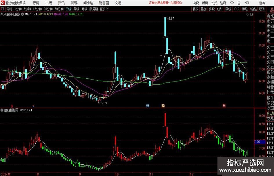Toggle the right info panel icon
Viewport: 274px width, 176px height.
tap(252, 14)
